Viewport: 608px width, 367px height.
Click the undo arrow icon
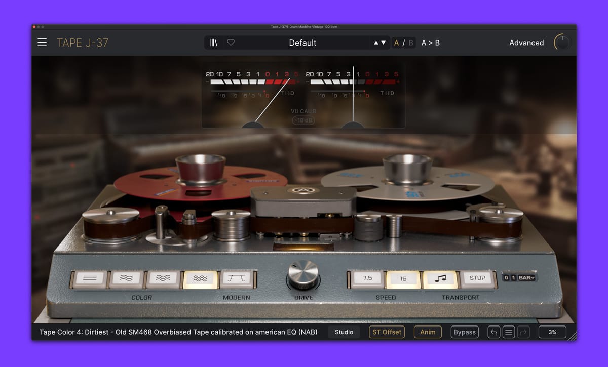coord(493,332)
